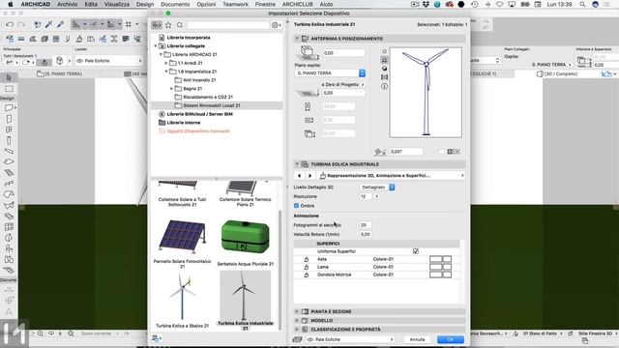Screen dimensions: 619x348
Task: Expand 1.1 Arredi 21 folder
Action: 166,63
